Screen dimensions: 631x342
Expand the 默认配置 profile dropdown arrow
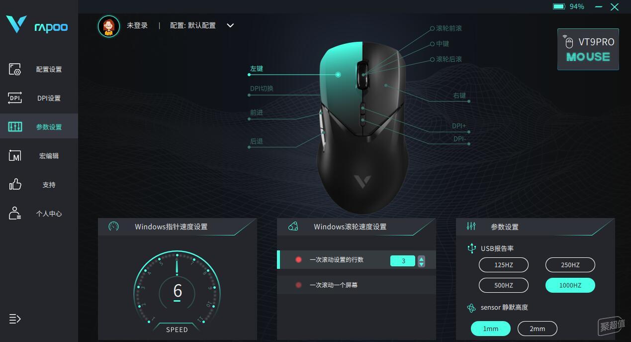[x=230, y=25]
